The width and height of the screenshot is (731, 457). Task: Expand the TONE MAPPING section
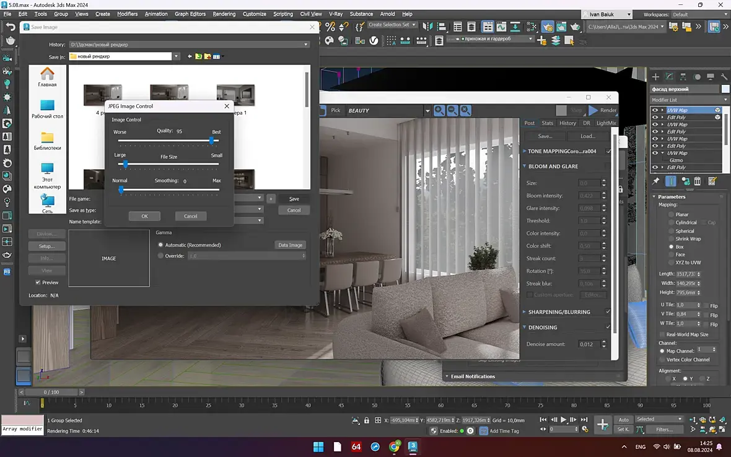coord(525,151)
